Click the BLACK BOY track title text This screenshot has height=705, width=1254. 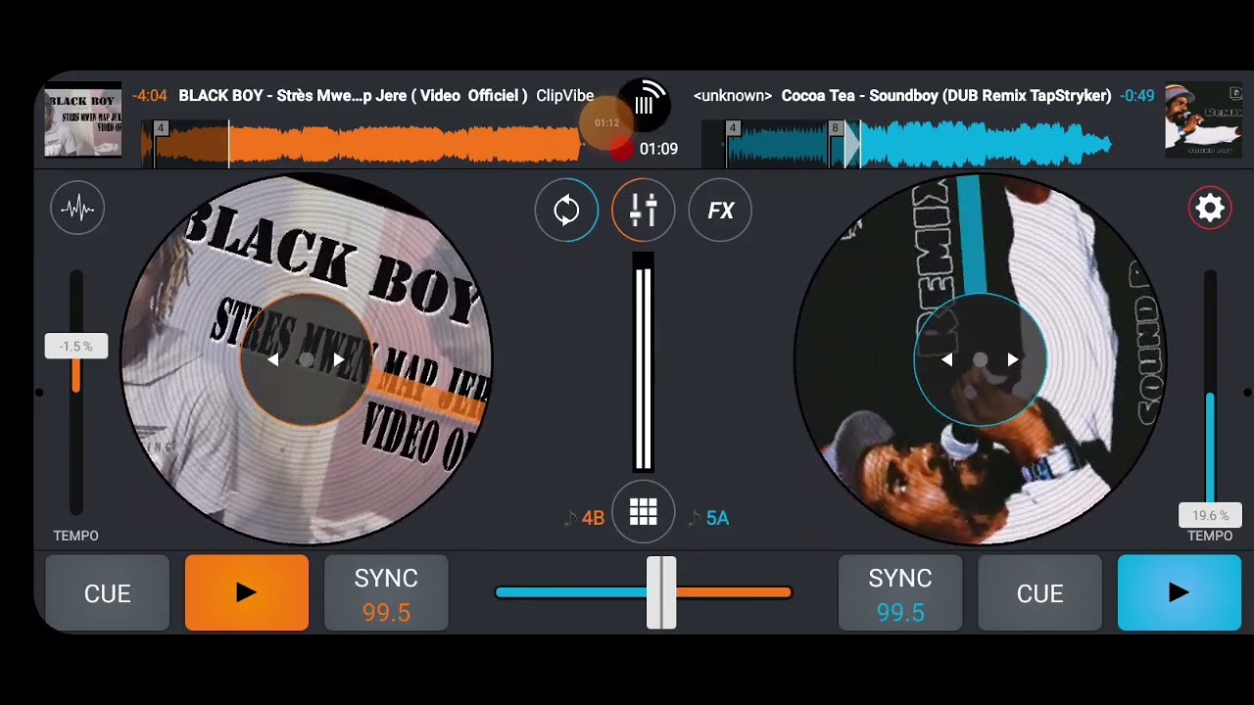tap(353, 96)
